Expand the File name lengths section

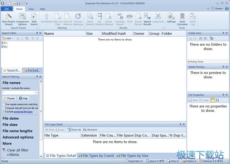[x=17, y=131]
